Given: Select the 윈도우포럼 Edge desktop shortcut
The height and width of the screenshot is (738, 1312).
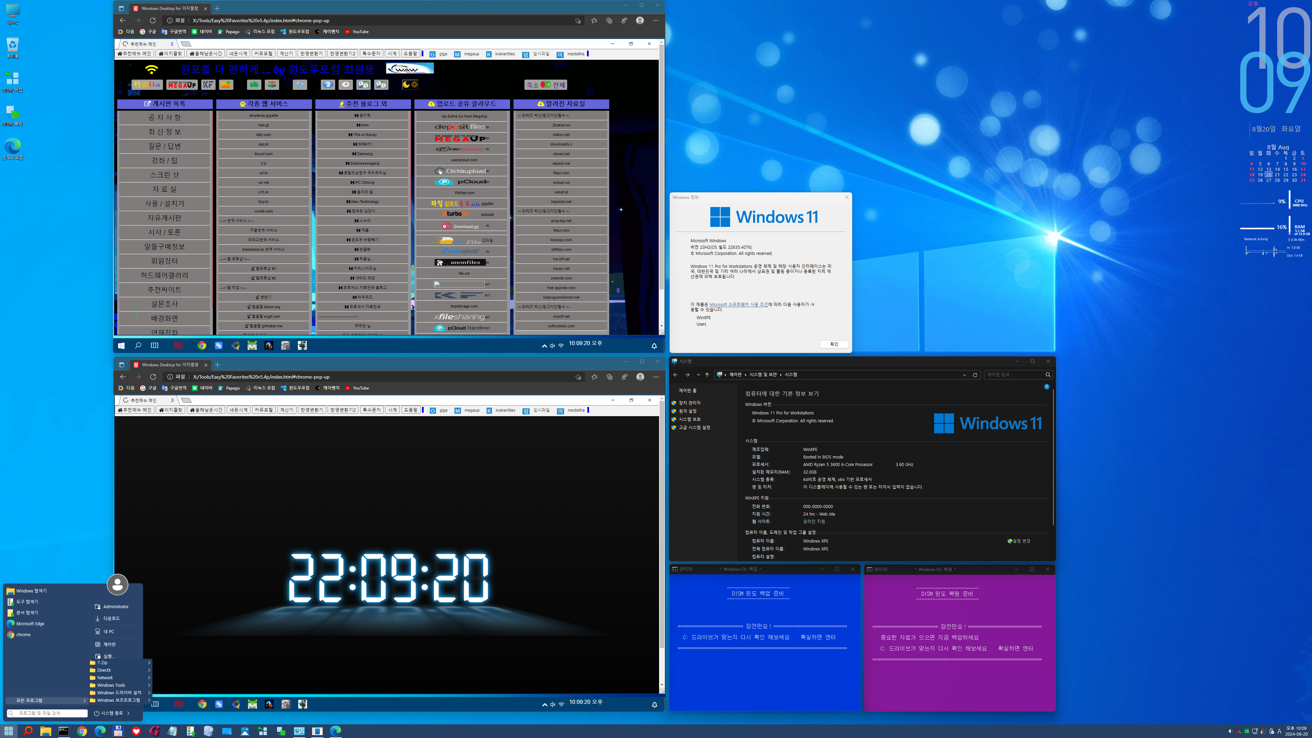Looking at the screenshot, I should click(x=13, y=149).
